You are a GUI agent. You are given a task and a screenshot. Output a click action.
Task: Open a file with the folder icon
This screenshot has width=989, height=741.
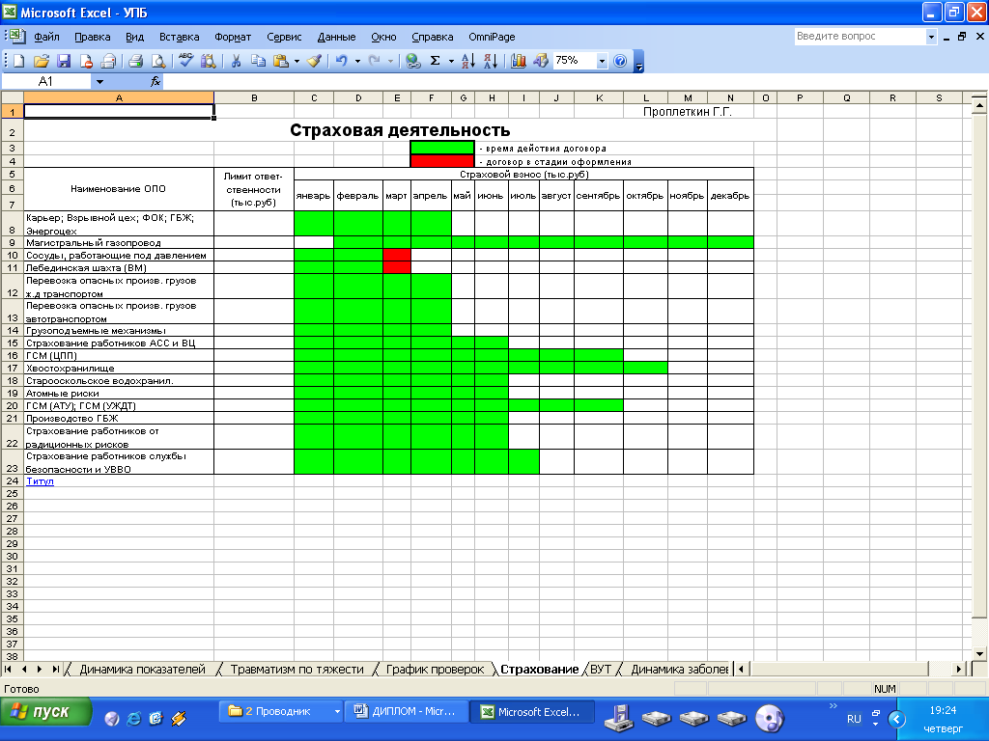point(41,61)
